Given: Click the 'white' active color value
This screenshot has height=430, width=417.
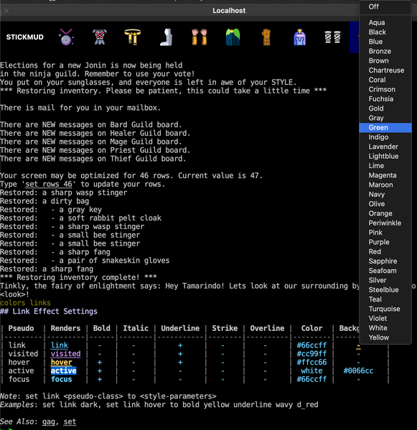Looking at the screenshot, I should pos(311,370).
